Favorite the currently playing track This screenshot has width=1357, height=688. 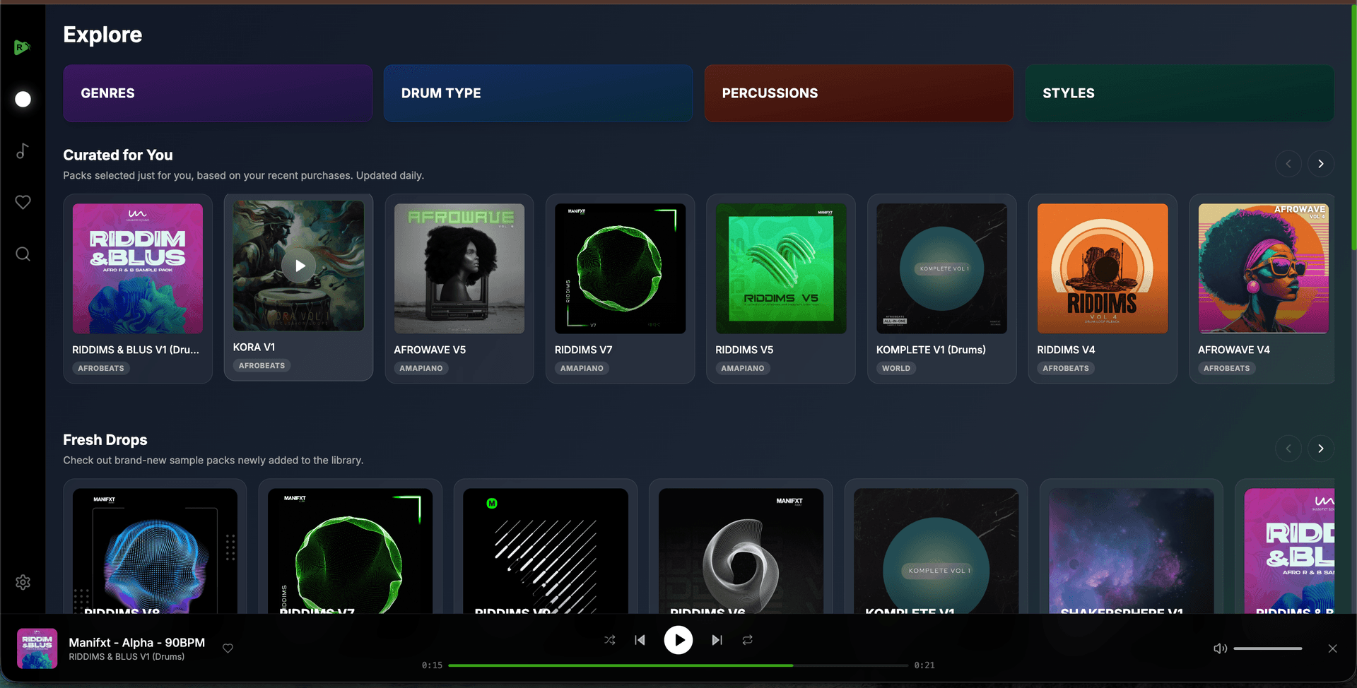[228, 648]
